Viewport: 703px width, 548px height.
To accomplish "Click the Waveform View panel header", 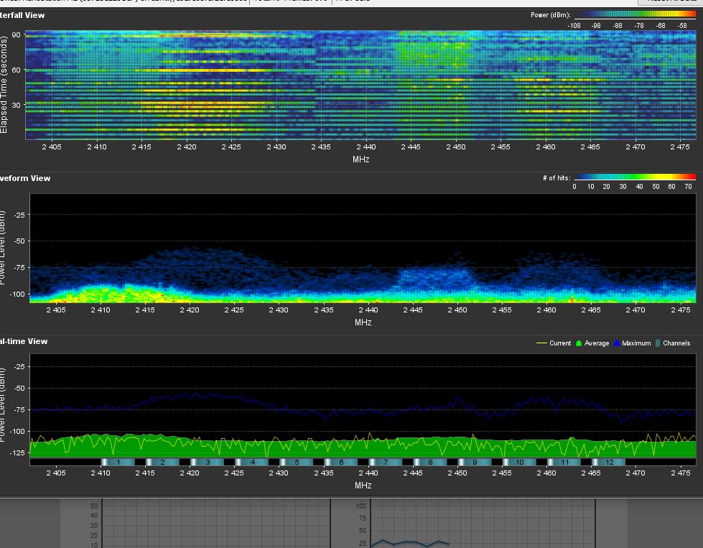I will coord(25,178).
